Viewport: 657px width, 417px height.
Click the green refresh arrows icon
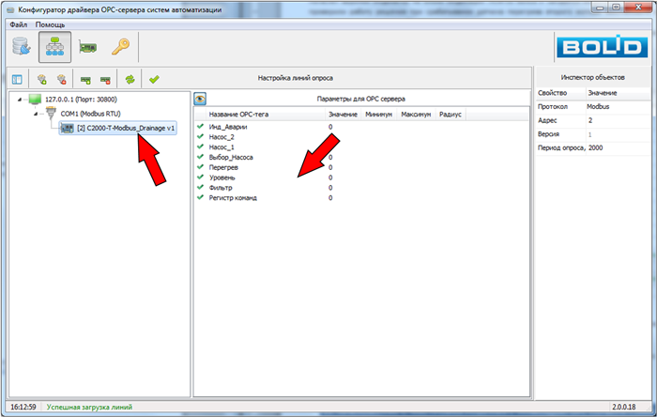[130, 80]
